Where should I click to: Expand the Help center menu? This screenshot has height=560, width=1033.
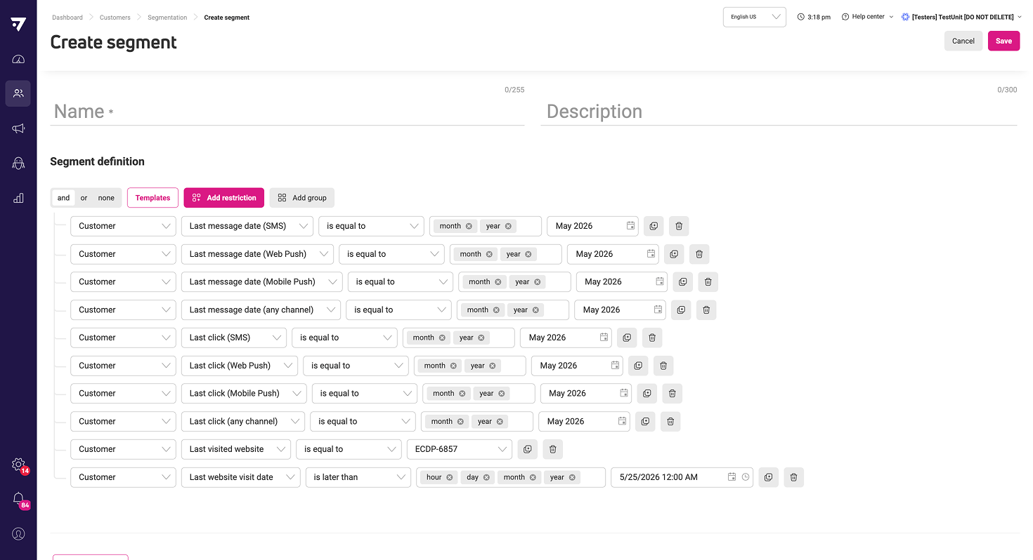[867, 17]
